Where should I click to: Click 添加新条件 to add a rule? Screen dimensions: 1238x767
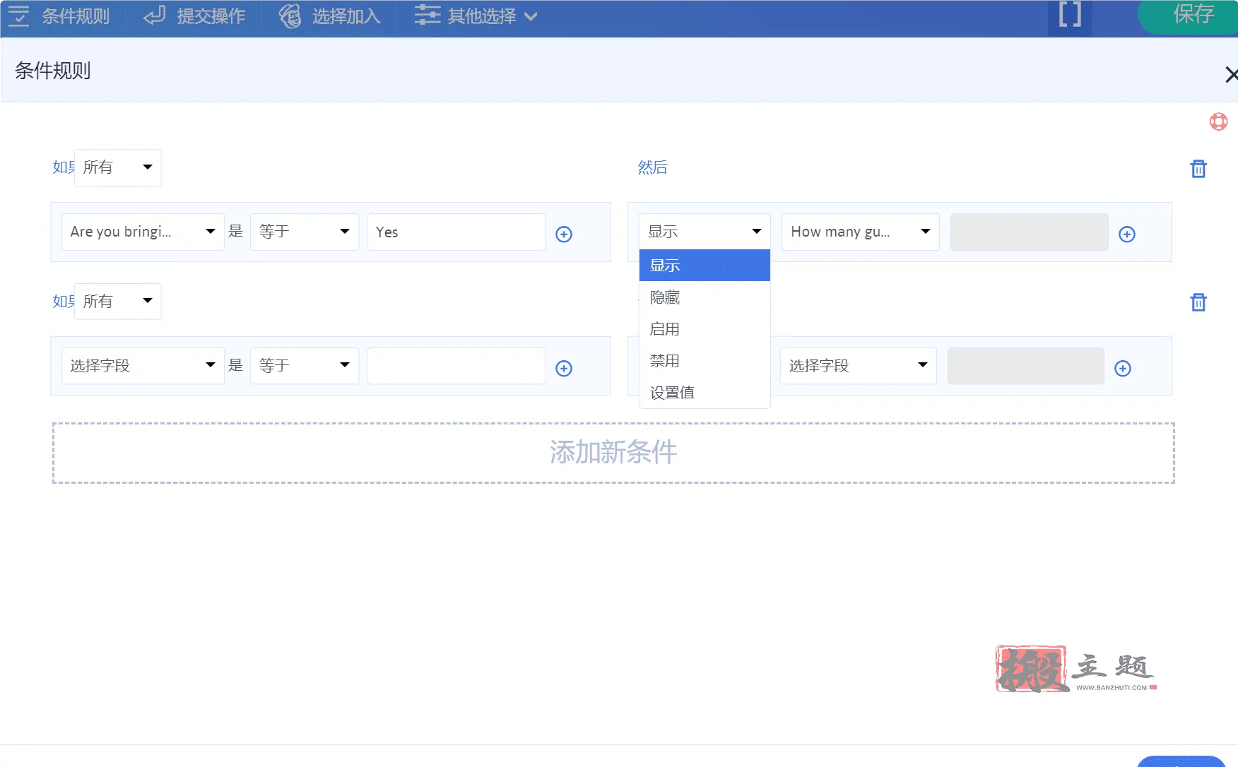coord(613,453)
